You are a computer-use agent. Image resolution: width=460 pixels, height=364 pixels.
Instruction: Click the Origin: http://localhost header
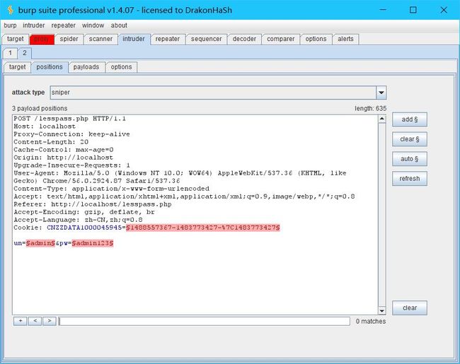pyautogui.click(x=64, y=158)
